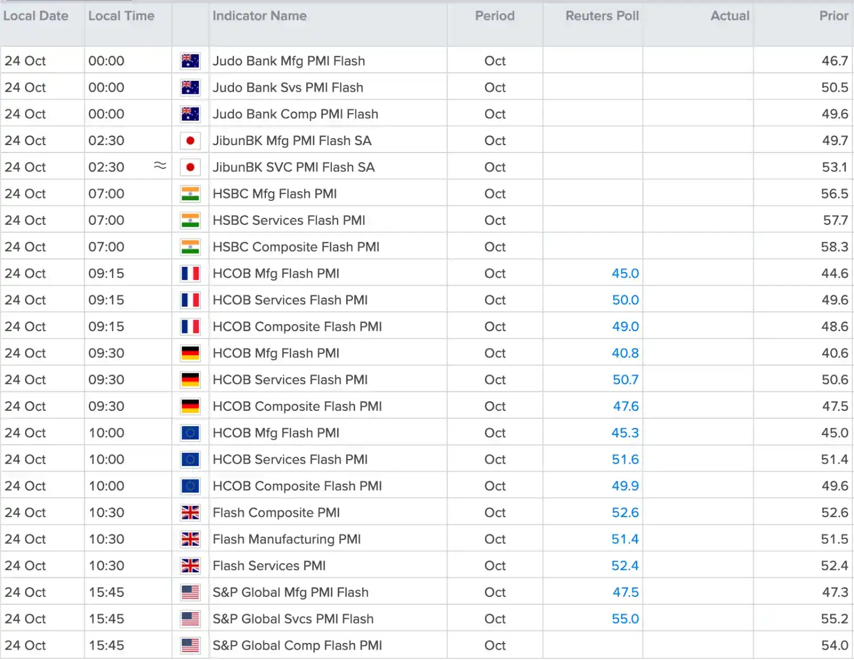Click the Germany flag in the 09:30 HCOB Composite row
The width and height of the screenshot is (854, 660).
coord(190,406)
